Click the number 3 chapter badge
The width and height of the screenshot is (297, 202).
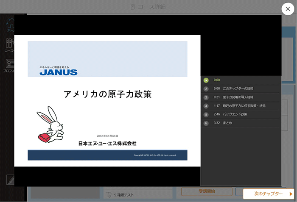point(206,97)
